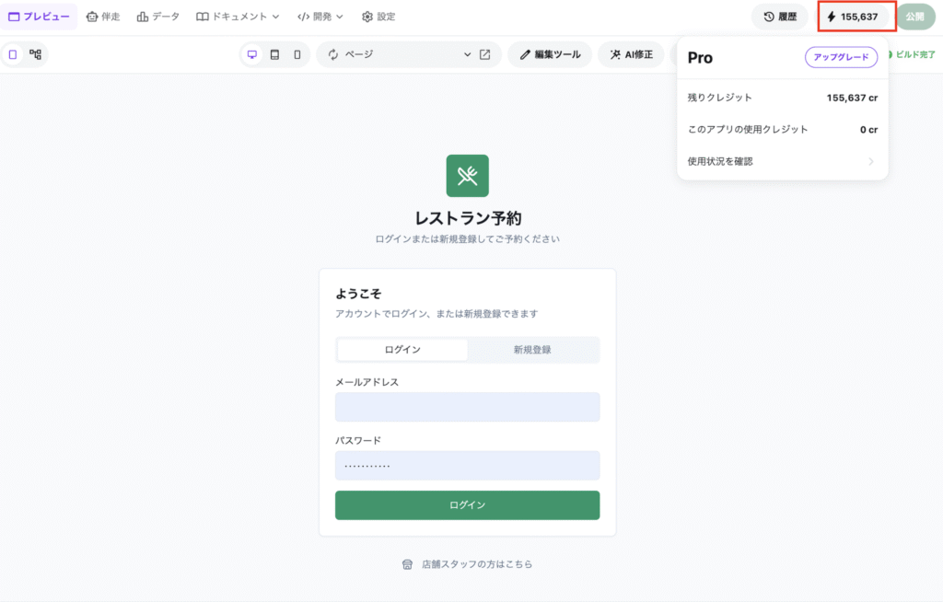Click the green restaurant logo icon

[467, 176]
